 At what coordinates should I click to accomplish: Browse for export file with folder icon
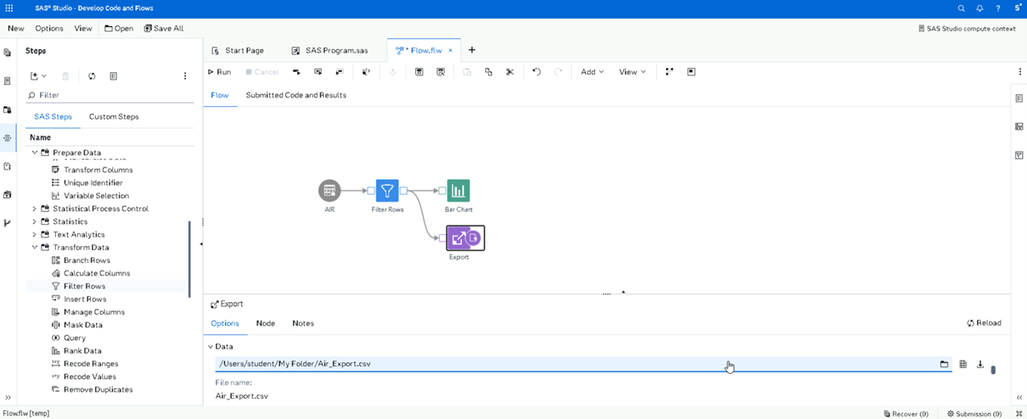coord(944,365)
